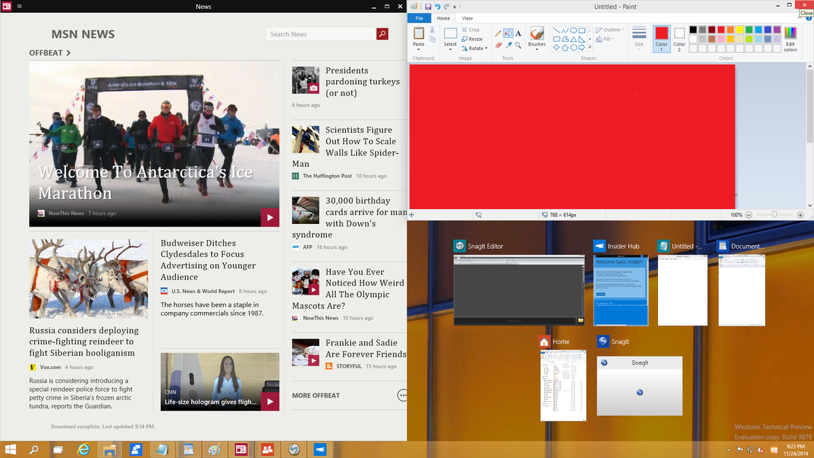The width and height of the screenshot is (814, 458).
Task: Select the Fill with color bucket tool
Action: pyautogui.click(x=507, y=33)
